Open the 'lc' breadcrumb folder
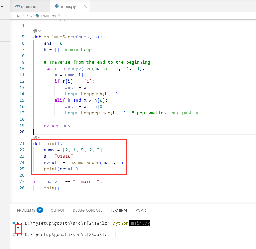 (27, 16)
